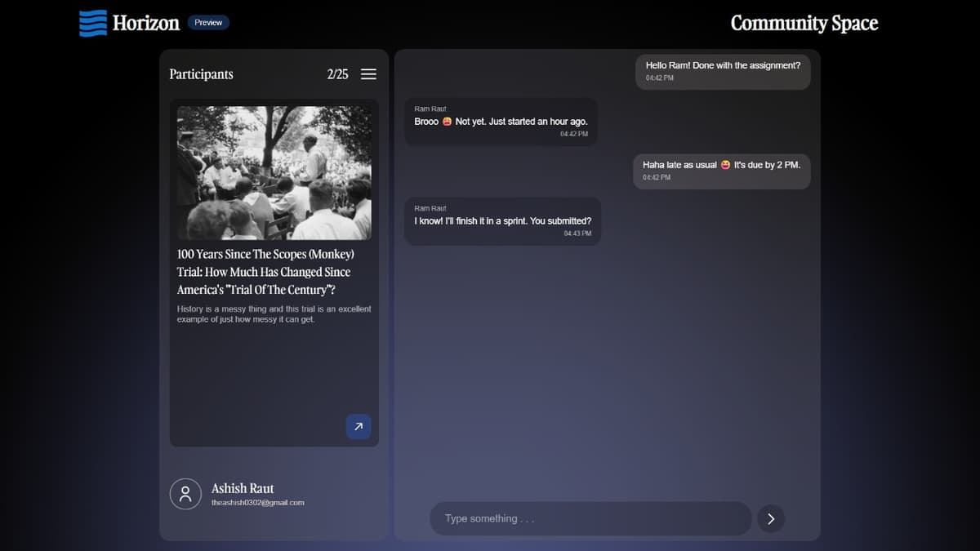Click the '100 Years Since The Scopes' headline
980x551 pixels.
pyautogui.click(x=265, y=272)
